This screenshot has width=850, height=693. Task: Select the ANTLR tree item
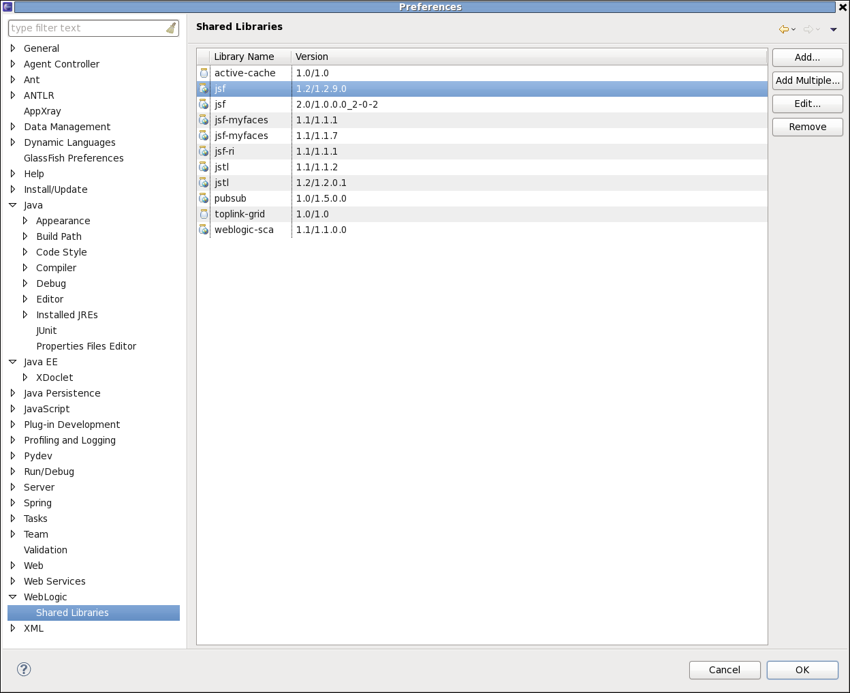[39, 95]
